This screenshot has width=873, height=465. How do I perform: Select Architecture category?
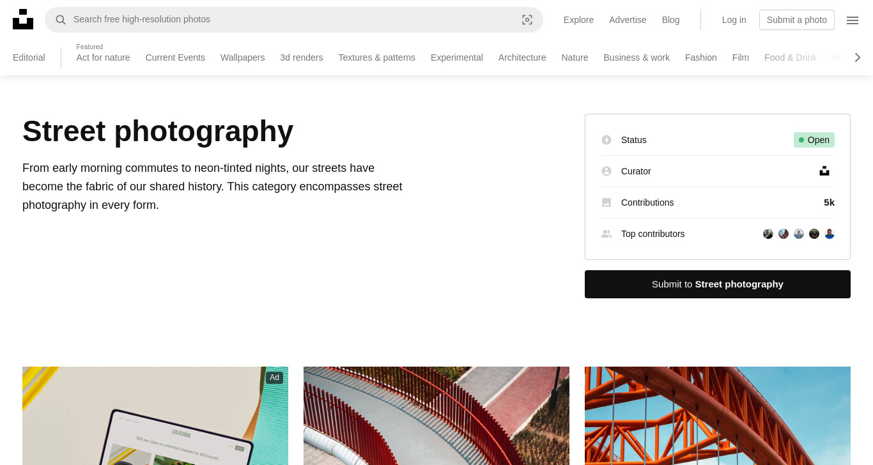point(522,57)
